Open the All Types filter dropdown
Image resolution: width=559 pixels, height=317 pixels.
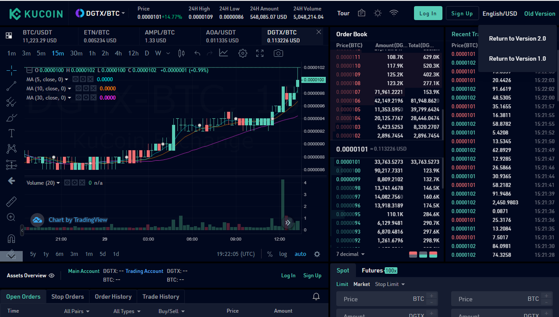[x=127, y=311]
